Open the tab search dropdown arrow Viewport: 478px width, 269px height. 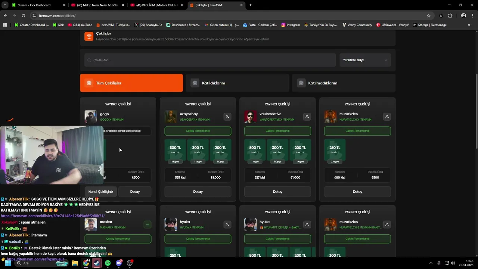pyautogui.click(x=5, y=5)
